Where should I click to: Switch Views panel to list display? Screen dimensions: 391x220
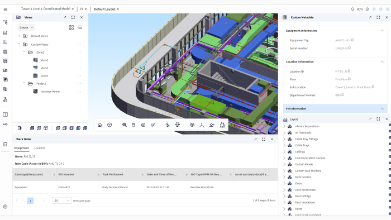tap(80, 27)
